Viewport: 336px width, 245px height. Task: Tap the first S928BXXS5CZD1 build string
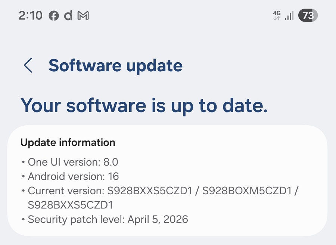(x=150, y=191)
